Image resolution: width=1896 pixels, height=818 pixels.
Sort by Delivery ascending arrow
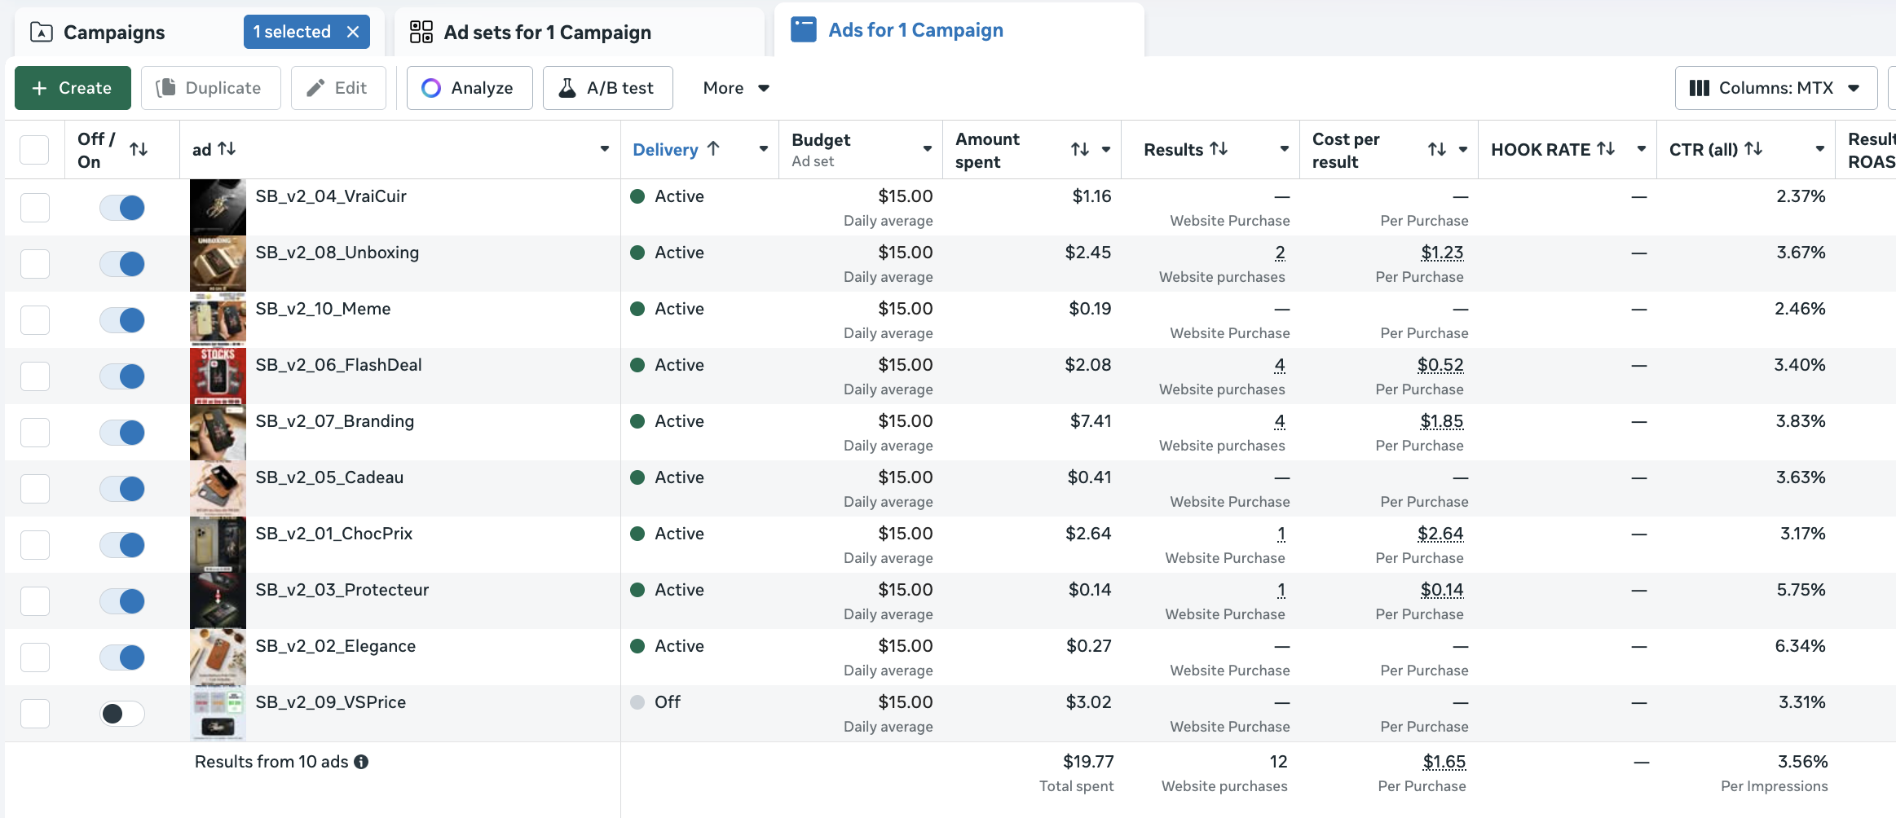point(713,149)
